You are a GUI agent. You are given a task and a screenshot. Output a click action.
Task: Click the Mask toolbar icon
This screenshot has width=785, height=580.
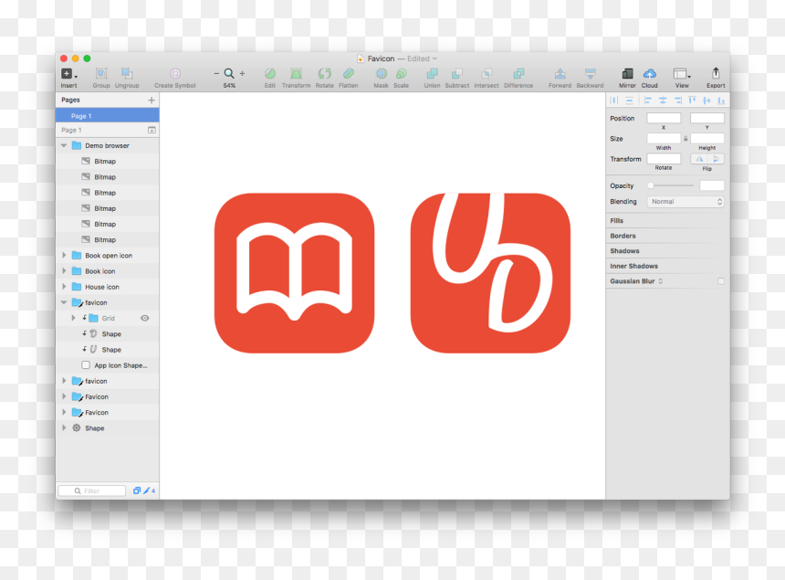[x=381, y=74]
